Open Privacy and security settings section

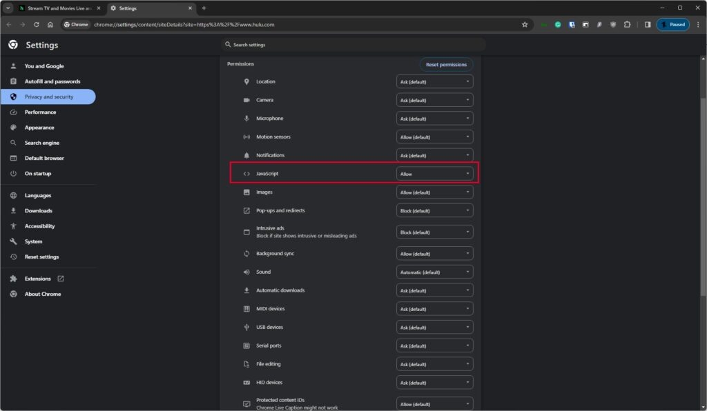click(x=48, y=97)
